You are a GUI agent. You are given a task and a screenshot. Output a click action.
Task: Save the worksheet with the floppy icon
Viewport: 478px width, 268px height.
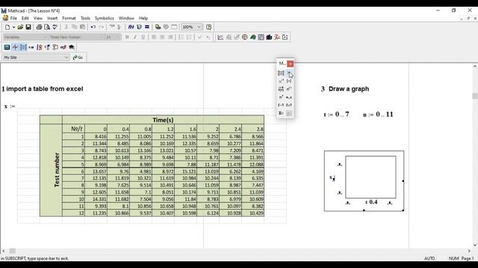[28, 27]
